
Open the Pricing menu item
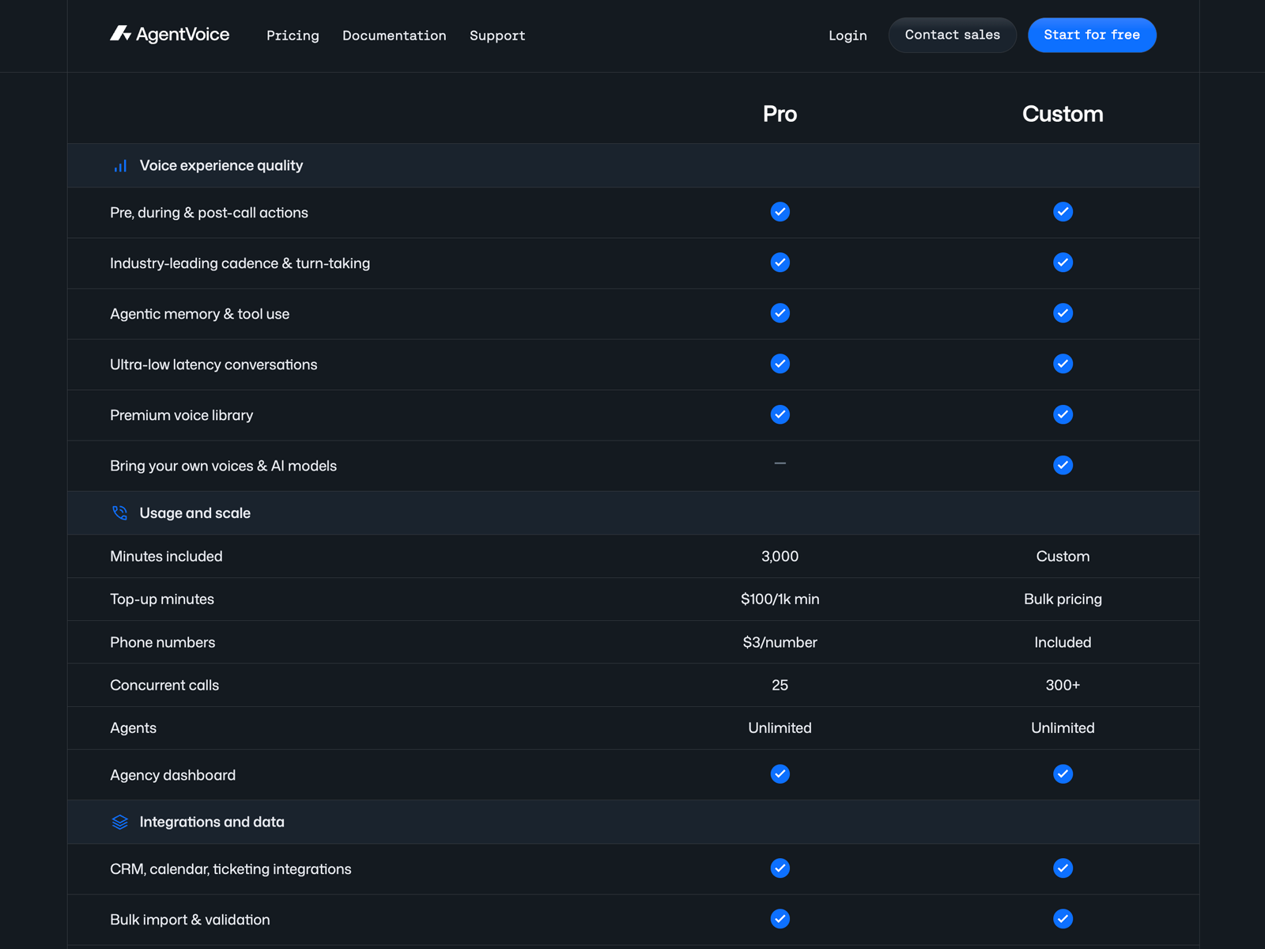tap(293, 36)
